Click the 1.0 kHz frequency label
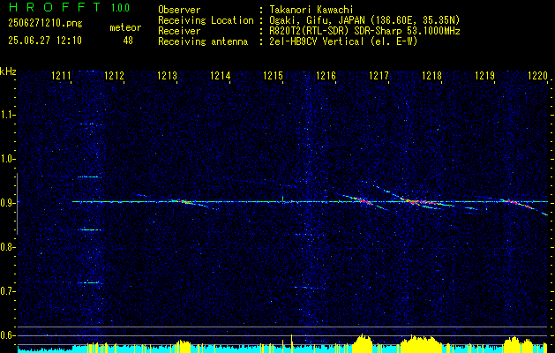Image resolution: width=555 pixels, height=353 pixels. point(7,159)
